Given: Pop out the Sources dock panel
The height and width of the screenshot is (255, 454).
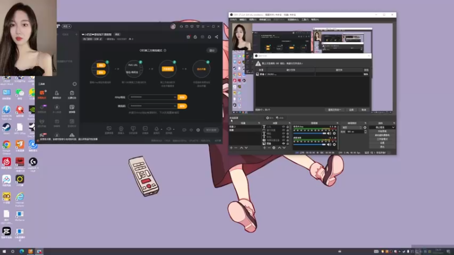Looking at the screenshot, I should pos(289,123).
